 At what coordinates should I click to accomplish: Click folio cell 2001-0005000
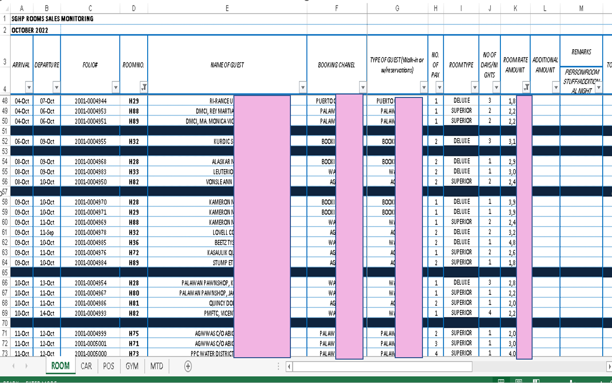coord(90,354)
